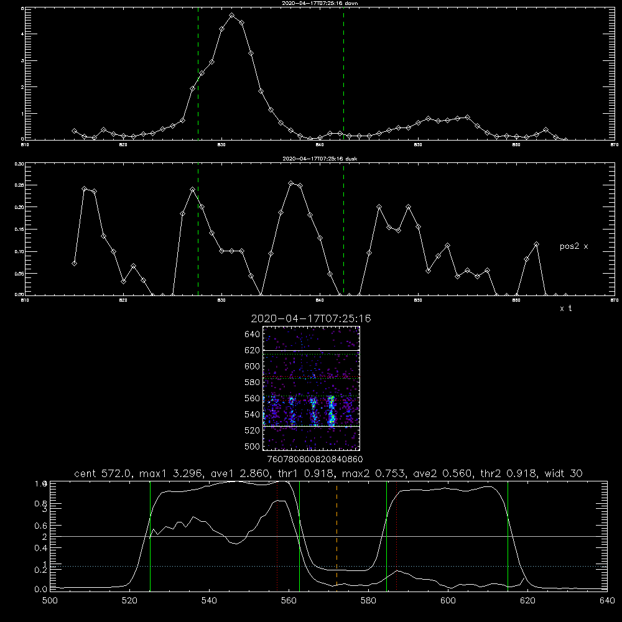Image resolution: width=622 pixels, height=622 pixels.
Task: Click the highest diamond marker on dawn curve
Action: (231, 16)
